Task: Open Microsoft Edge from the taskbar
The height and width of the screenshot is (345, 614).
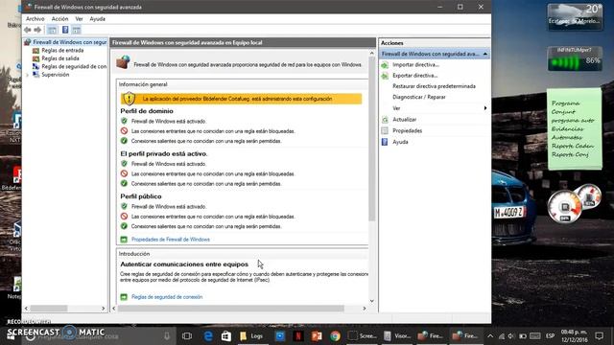Action: pyautogui.click(x=208, y=335)
